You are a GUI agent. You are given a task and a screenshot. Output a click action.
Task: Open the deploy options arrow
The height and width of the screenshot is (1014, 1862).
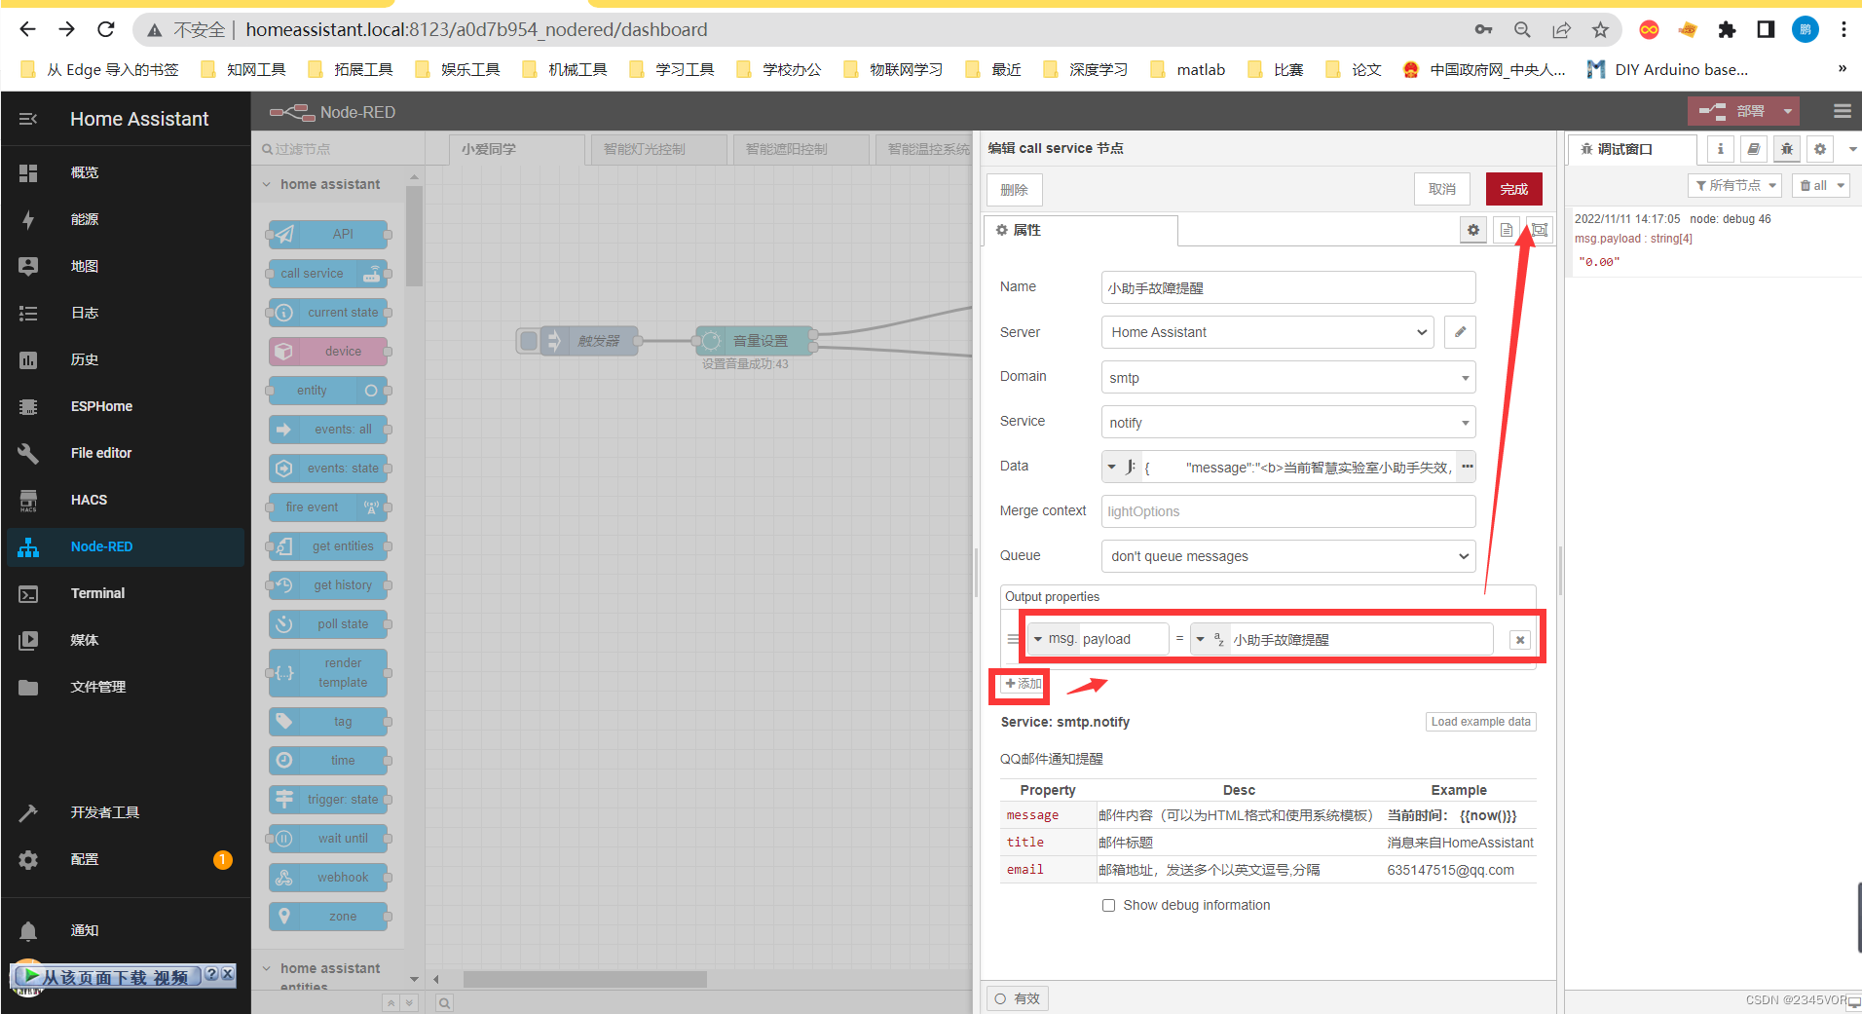1787,112
